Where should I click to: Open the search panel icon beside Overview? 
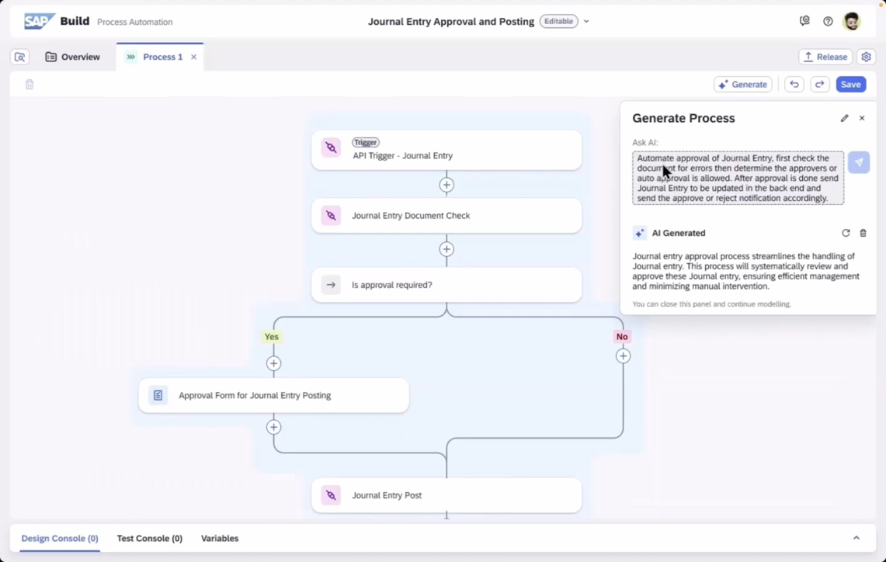pyautogui.click(x=19, y=57)
